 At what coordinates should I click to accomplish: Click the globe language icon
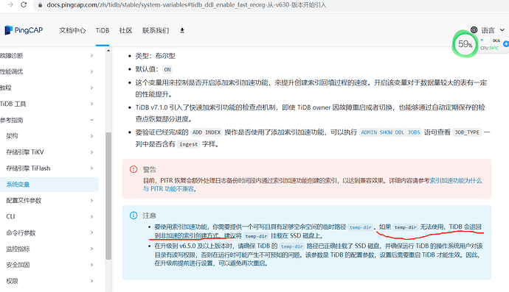point(474,30)
